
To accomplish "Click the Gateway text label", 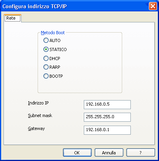I will (36, 128).
